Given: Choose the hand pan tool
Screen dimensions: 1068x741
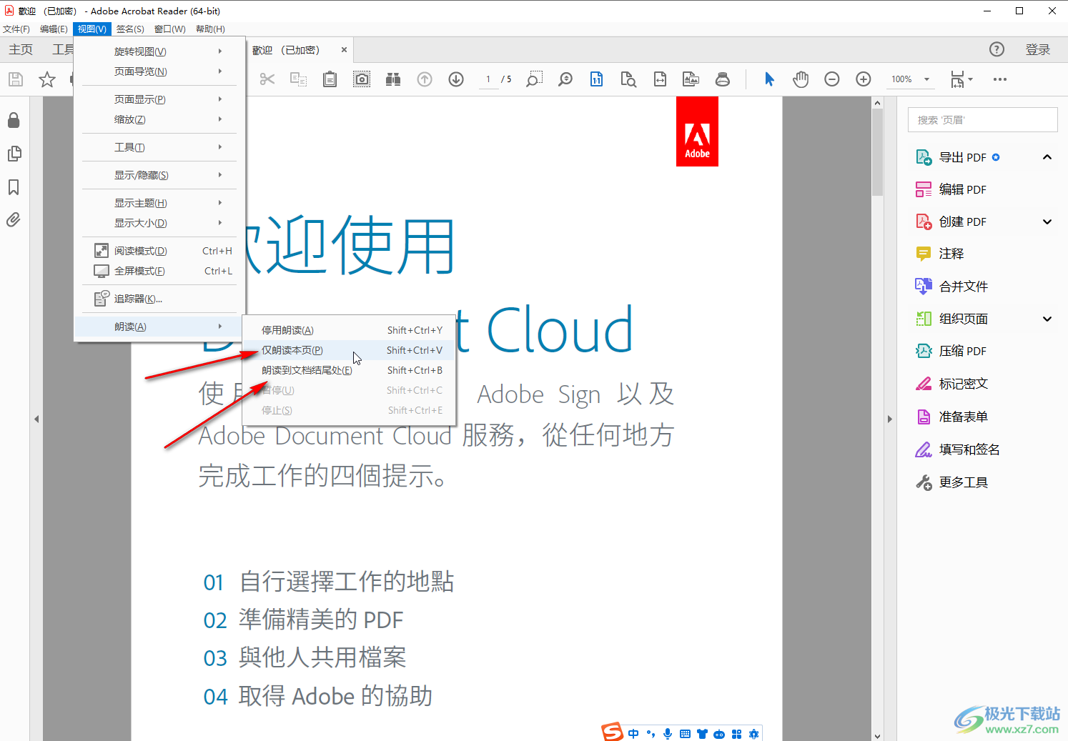Looking at the screenshot, I should point(801,79).
